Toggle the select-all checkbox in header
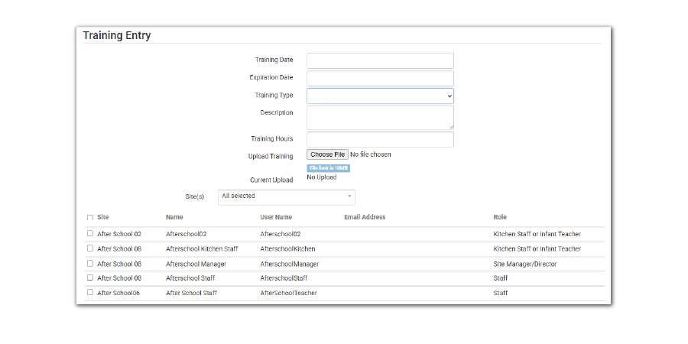 click(x=90, y=218)
